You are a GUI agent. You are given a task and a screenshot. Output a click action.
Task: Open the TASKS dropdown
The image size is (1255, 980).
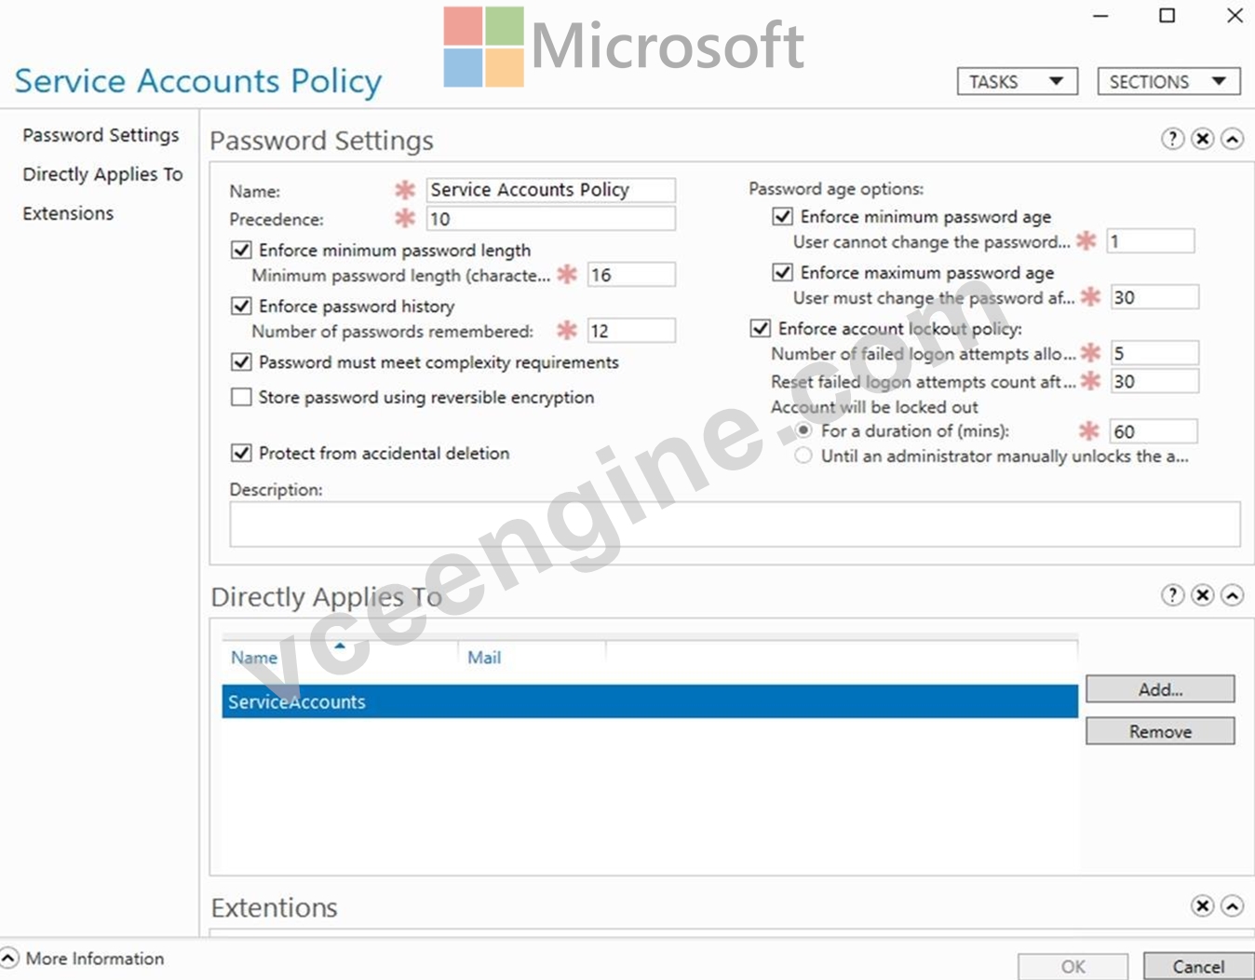1018,81
